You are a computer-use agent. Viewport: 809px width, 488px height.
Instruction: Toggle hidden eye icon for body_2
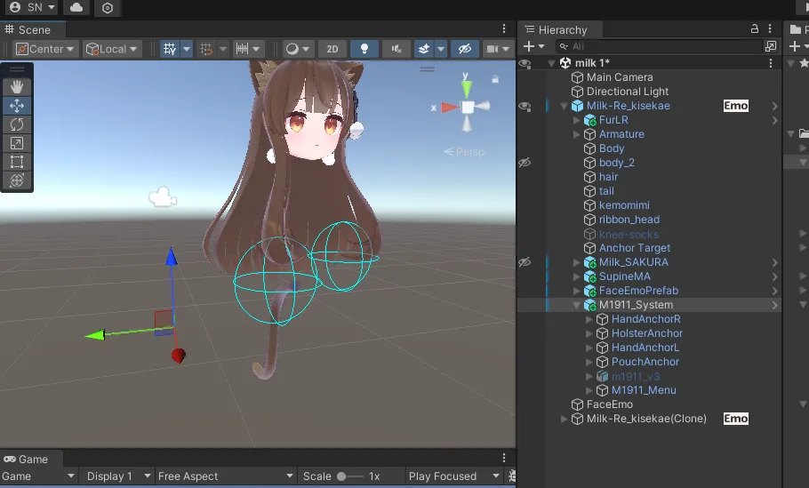525,163
